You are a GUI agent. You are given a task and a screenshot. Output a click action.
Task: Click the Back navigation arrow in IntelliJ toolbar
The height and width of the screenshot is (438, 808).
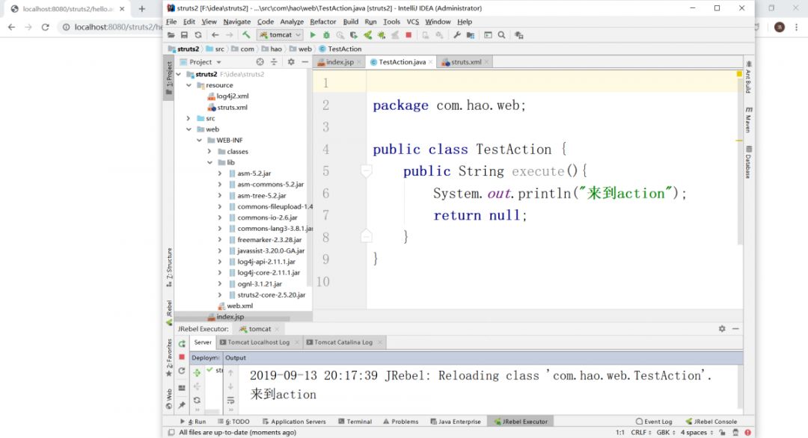pos(215,35)
